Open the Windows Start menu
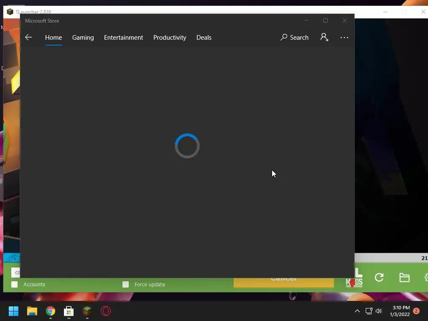 tap(13, 311)
